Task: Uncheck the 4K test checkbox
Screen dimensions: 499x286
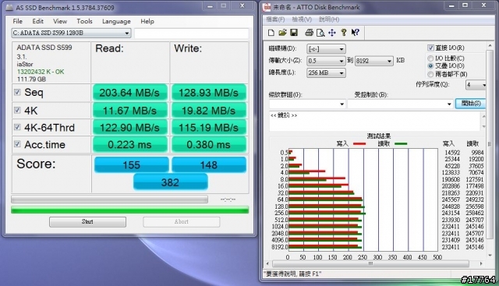Action: coord(17,111)
